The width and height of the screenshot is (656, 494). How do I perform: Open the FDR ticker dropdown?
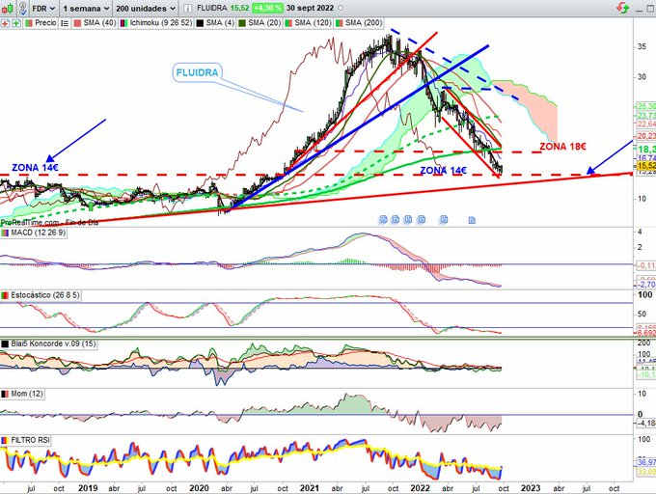(43, 8)
